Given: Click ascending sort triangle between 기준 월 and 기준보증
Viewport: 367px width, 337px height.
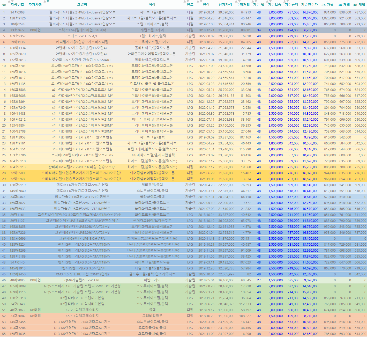Looking at the screenshot, I should [x=267, y=1].
